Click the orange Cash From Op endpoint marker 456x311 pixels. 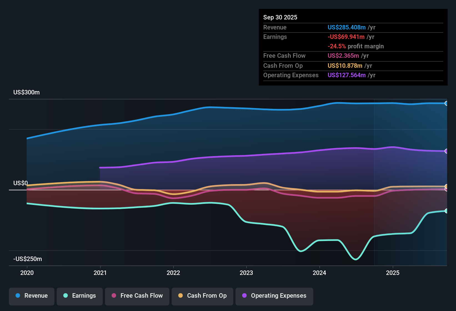pyautogui.click(x=446, y=186)
